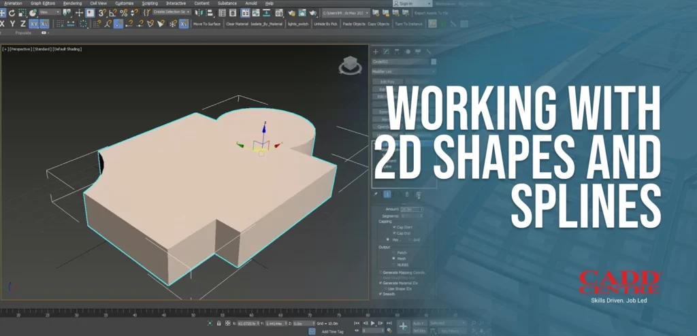The height and width of the screenshot is (336, 697).
Task: Click the object color swatch beside the name field
Action: [434, 61]
